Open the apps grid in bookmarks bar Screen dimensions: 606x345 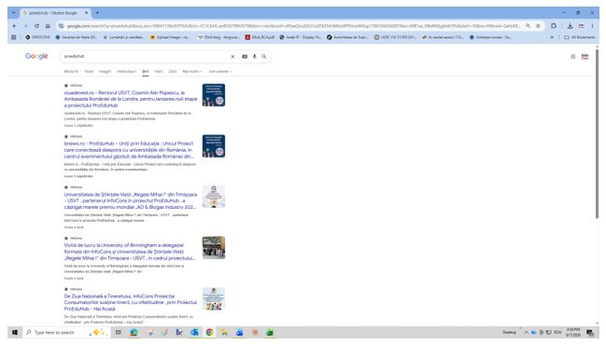[x=13, y=37]
